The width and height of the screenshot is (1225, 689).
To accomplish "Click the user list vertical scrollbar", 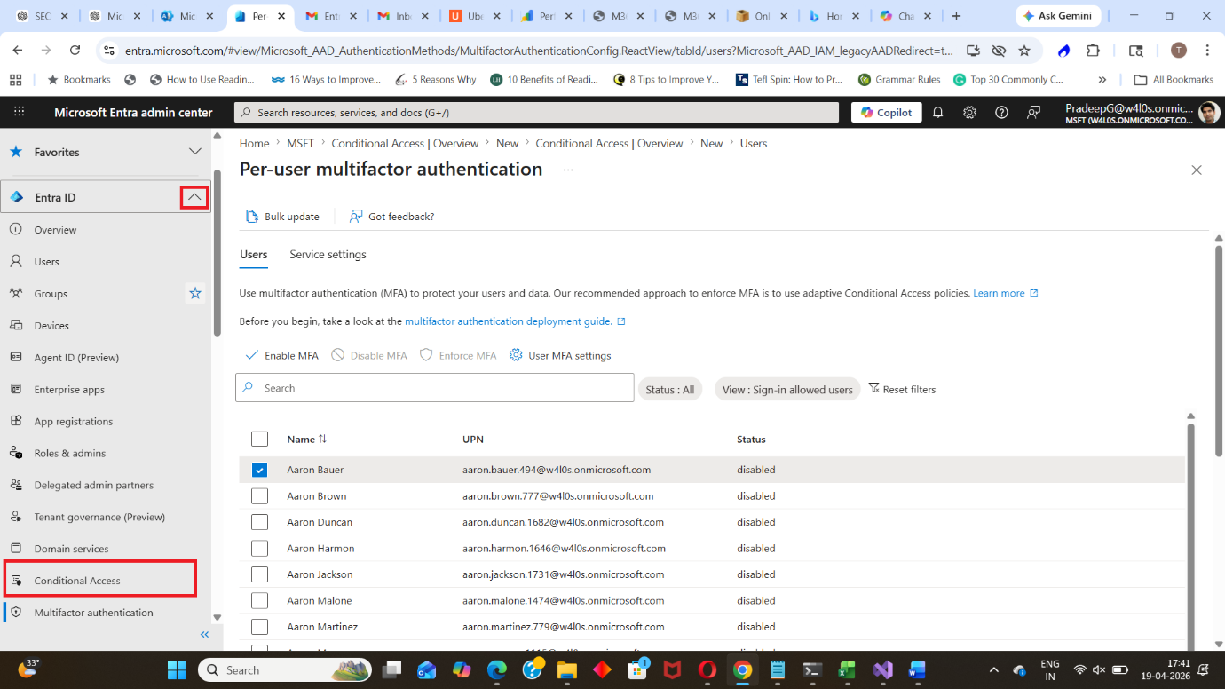I will (x=1191, y=533).
